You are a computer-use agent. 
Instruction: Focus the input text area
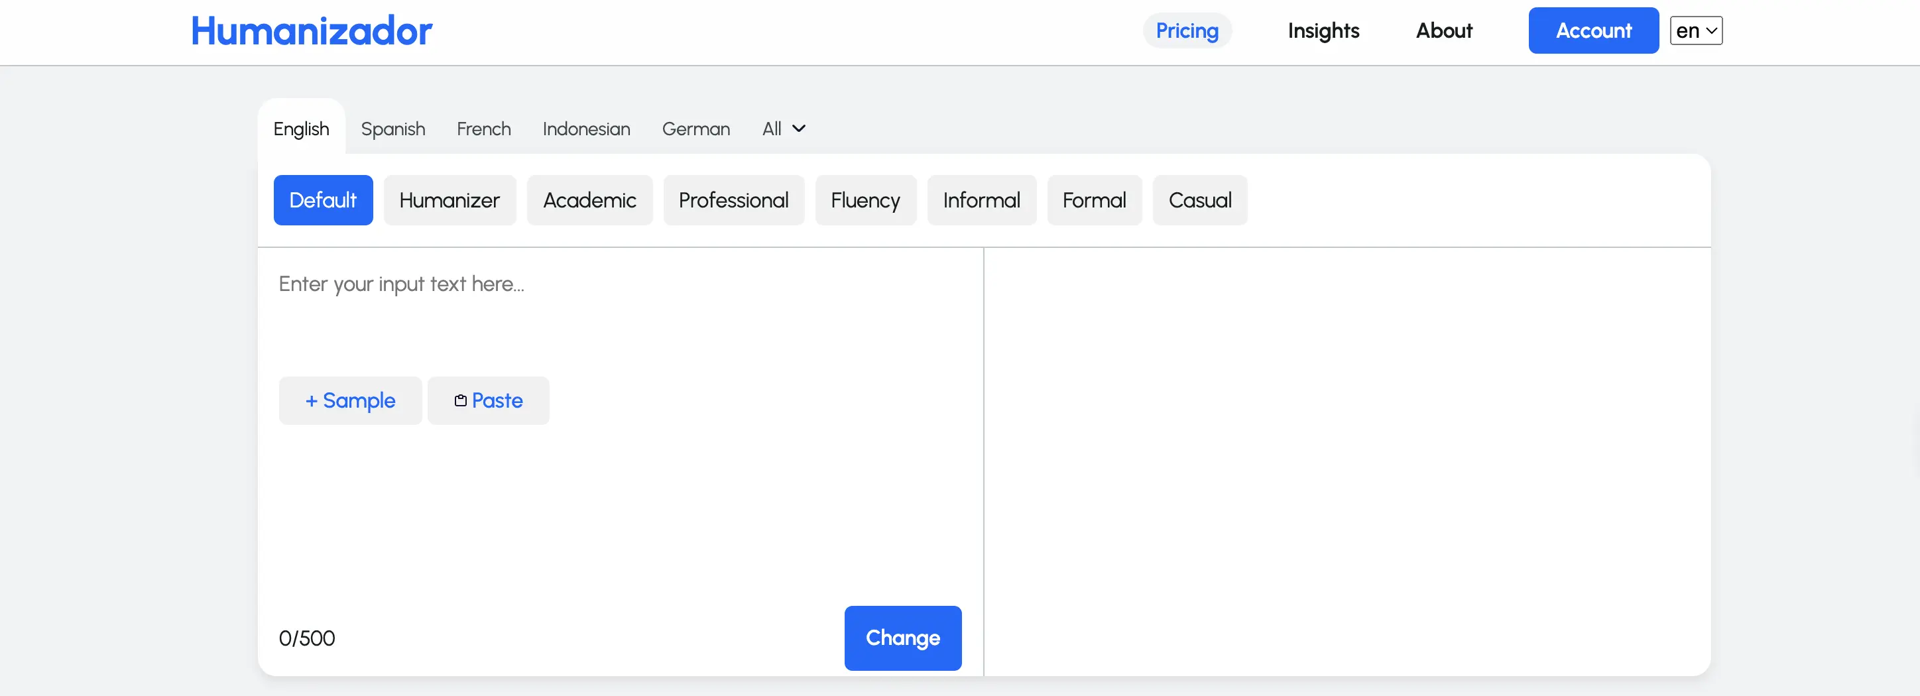620,313
